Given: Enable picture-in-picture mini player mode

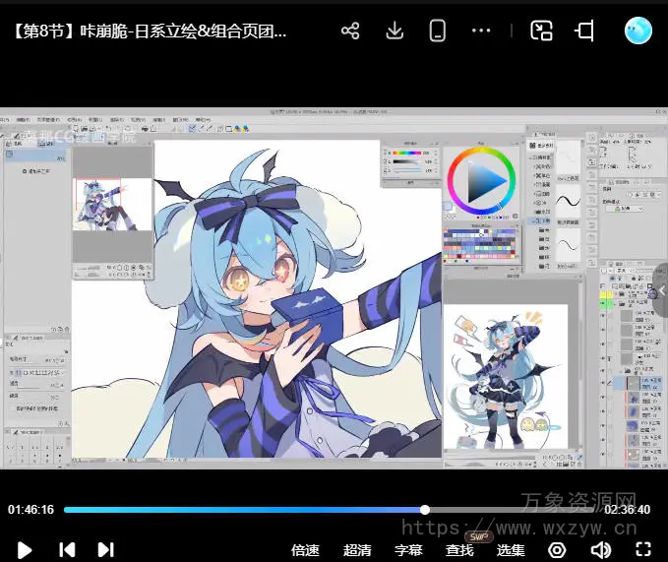Looking at the screenshot, I should [x=541, y=31].
